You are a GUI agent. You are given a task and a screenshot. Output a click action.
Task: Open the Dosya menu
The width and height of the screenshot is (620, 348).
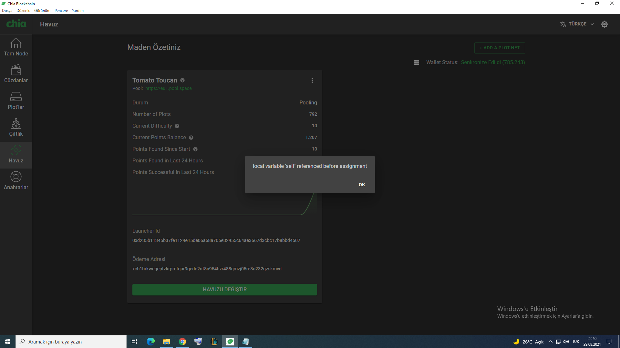[x=7, y=11]
